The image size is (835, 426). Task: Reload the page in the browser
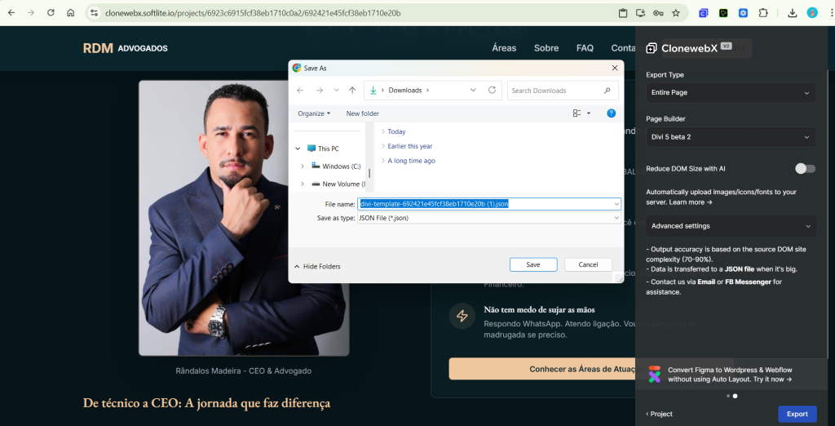tap(51, 13)
